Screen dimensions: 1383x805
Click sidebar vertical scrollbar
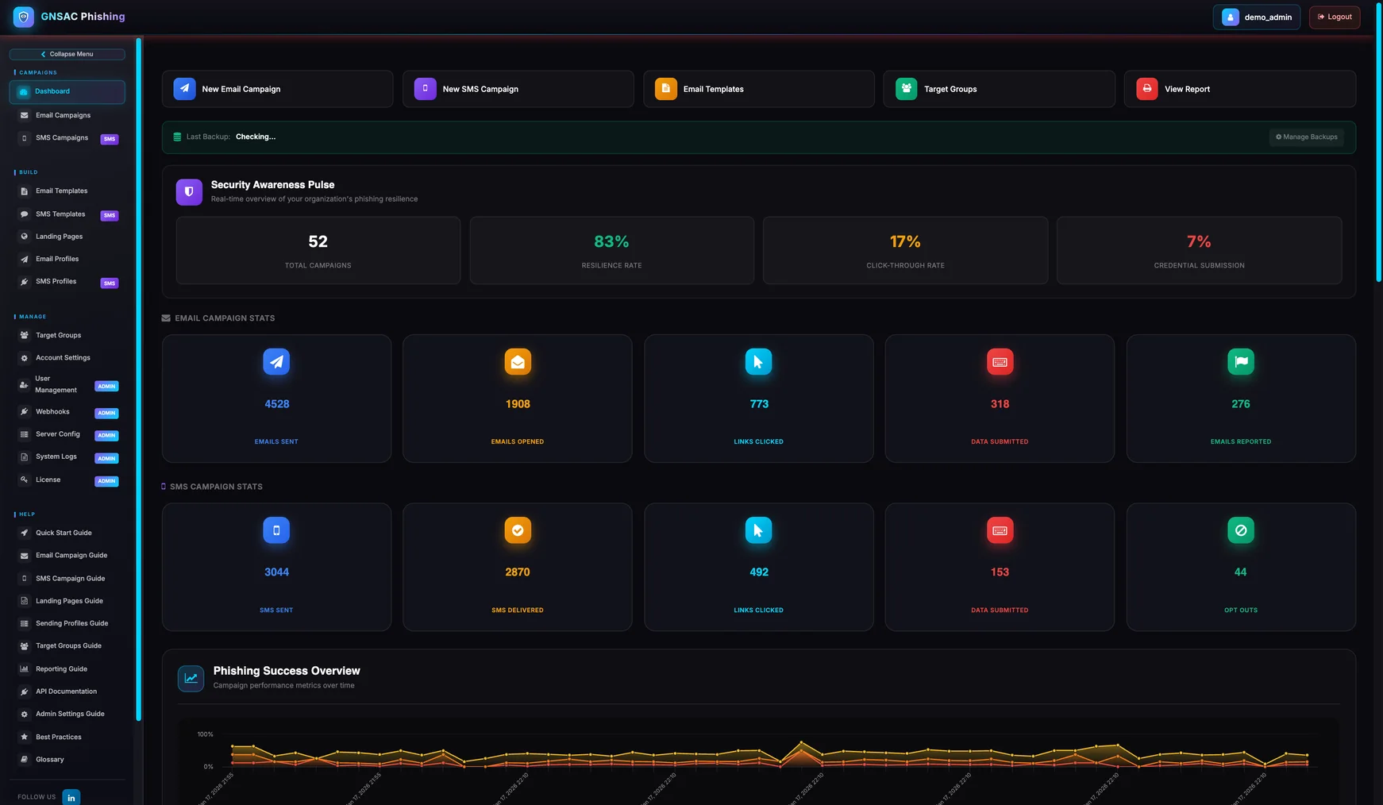(x=138, y=379)
